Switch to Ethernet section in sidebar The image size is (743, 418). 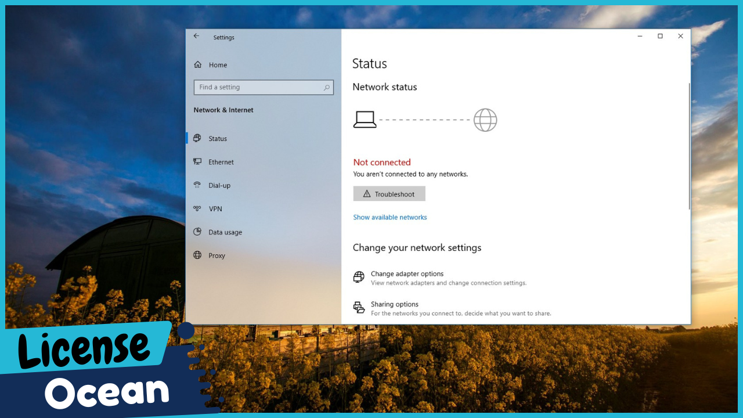221,162
